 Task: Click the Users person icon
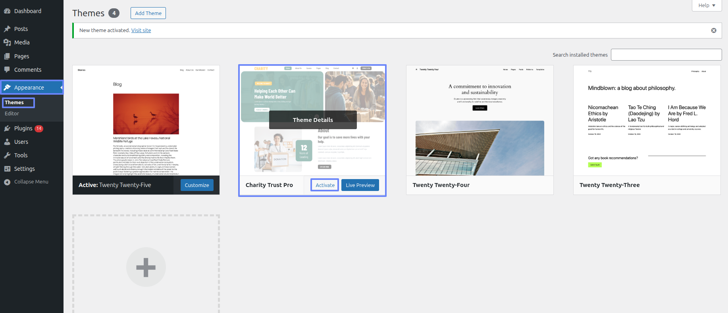(7, 142)
